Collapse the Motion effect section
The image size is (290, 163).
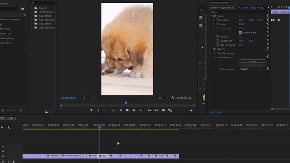211,16
